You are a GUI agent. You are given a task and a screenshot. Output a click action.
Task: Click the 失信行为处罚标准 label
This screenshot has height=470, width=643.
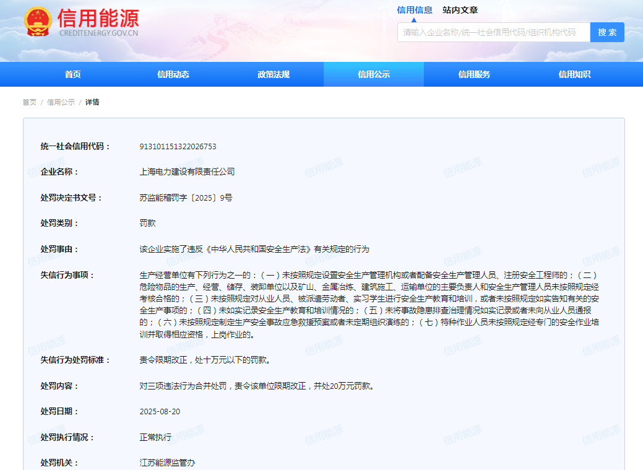75,360
